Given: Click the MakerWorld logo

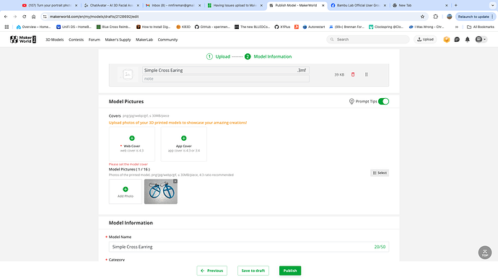Looking at the screenshot, I should click(23, 40).
